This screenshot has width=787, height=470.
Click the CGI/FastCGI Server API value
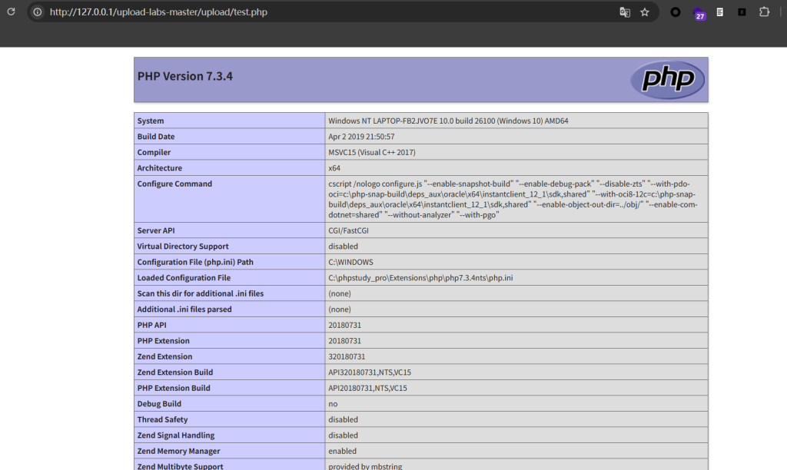tap(351, 231)
